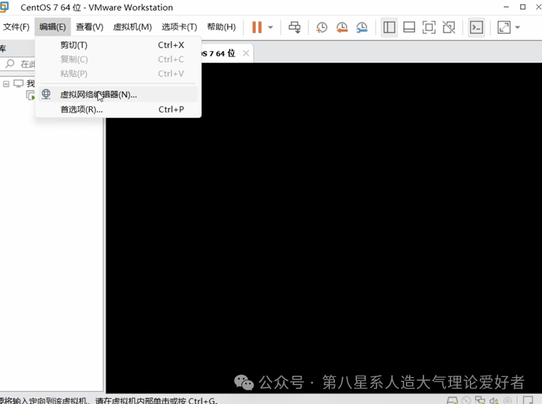Click the Send Ctrl+Alt+Del toolbar icon
This screenshot has height=404, width=542.
click(294, 27)
